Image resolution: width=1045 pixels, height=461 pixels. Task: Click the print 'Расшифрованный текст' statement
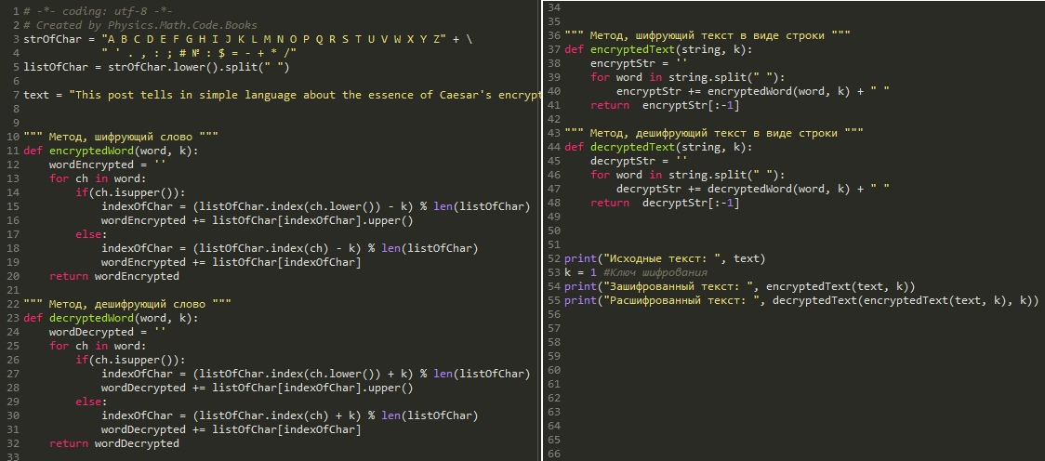801,300
